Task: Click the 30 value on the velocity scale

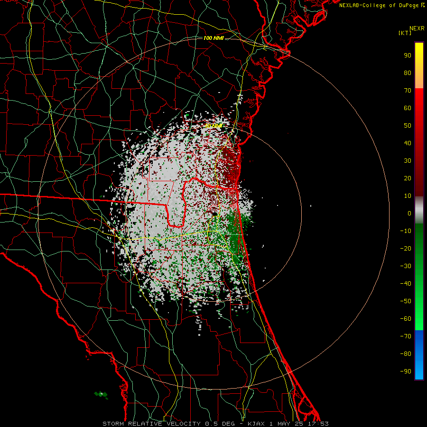Action: click(x=408, y=161)
